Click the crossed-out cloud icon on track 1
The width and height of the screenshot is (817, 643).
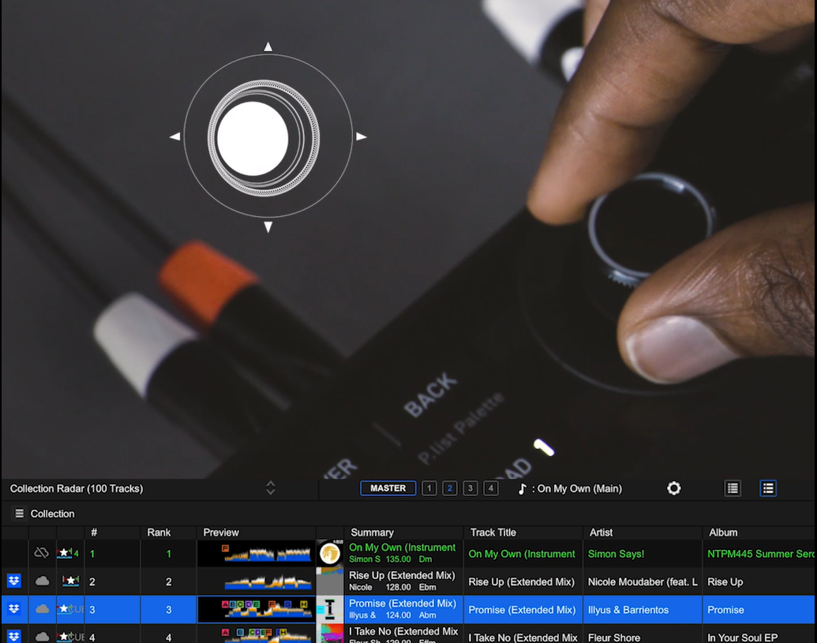pyautogui.click(x=42, y=554)
